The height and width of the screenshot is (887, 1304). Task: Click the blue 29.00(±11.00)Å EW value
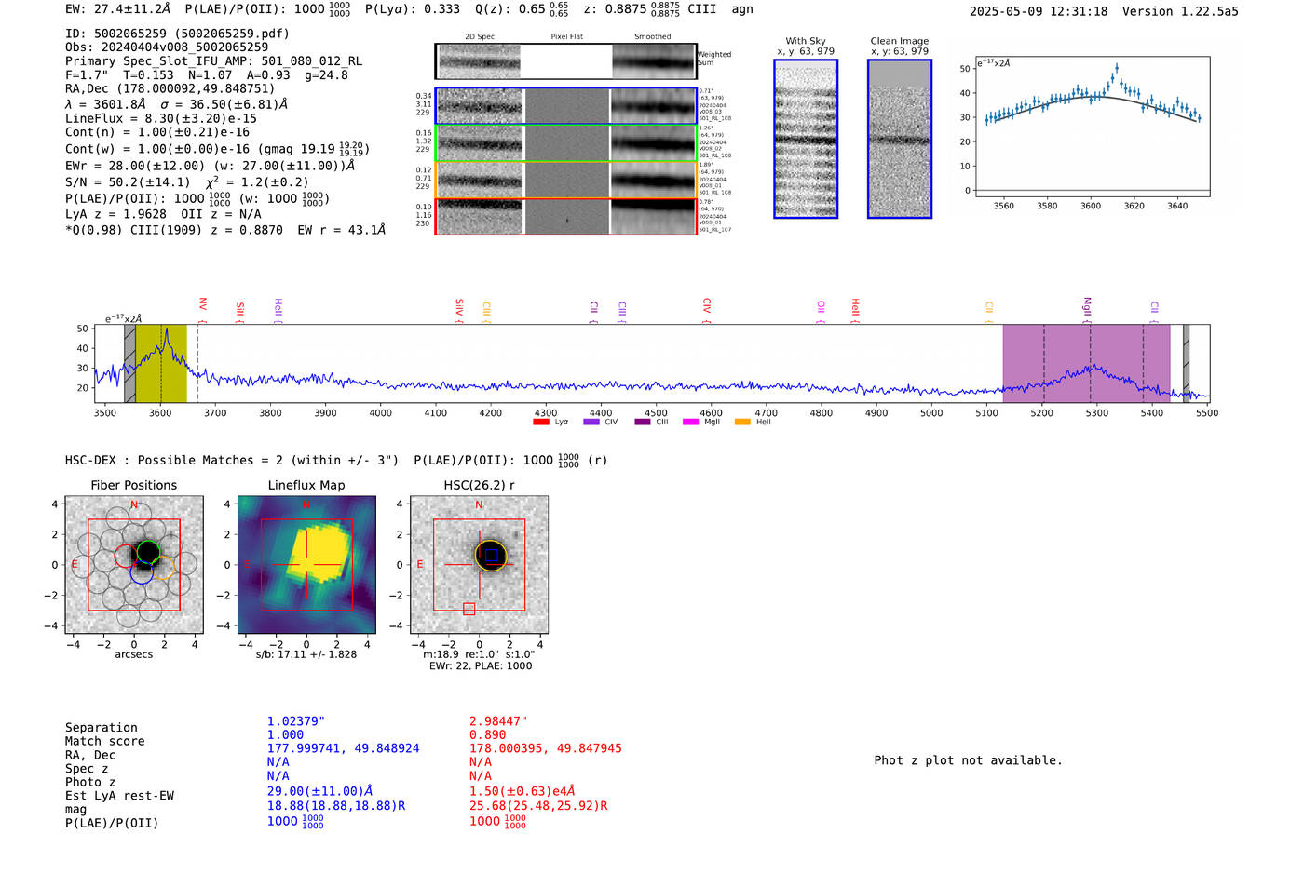click(319, 791)
